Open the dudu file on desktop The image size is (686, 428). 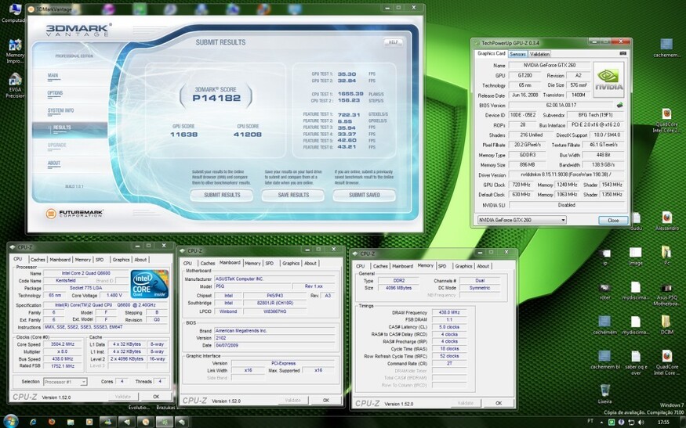pos(636,221)
